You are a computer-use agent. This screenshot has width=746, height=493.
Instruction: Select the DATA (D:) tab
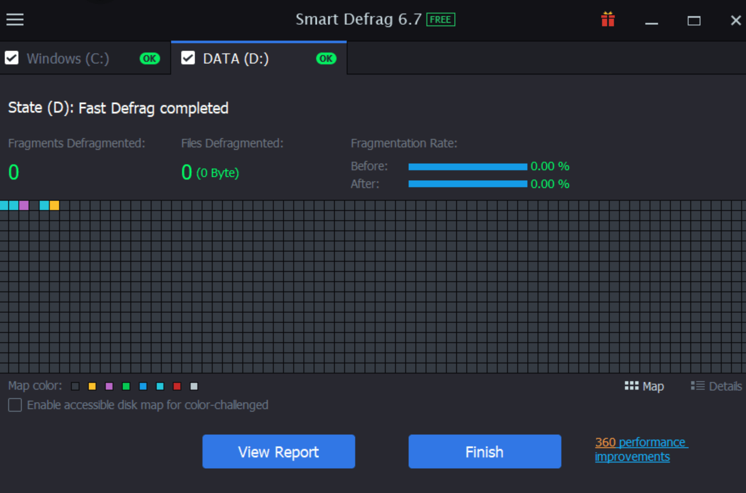point(236,58)
